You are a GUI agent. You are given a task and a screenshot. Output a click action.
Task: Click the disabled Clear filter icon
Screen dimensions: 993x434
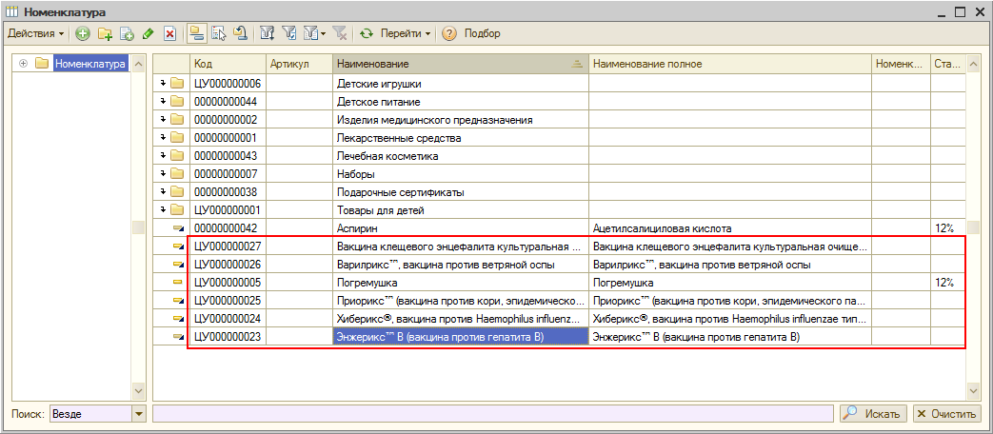[340, 34]
